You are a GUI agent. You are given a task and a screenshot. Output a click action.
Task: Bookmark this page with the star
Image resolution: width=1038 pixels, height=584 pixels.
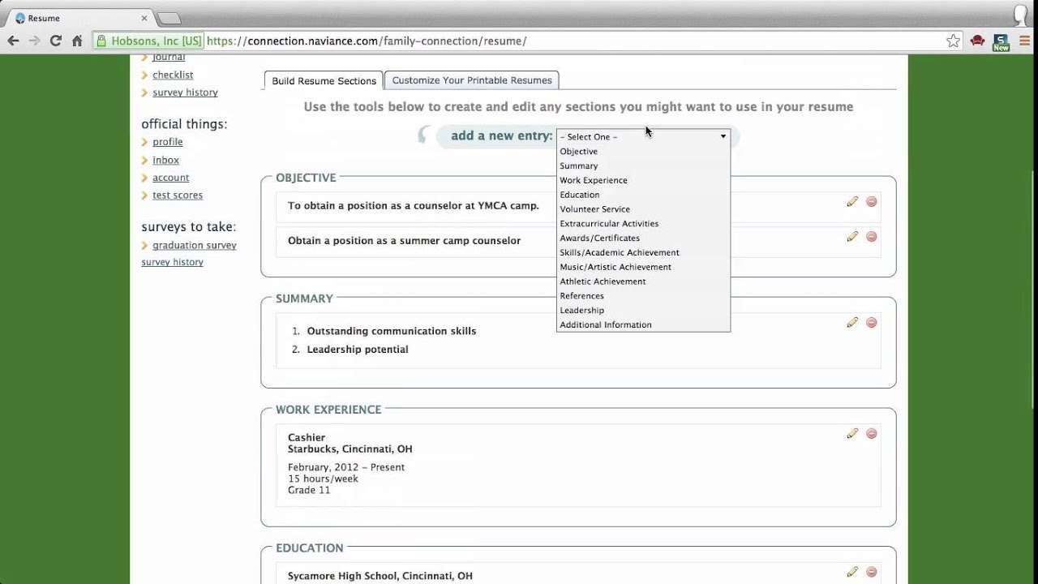pyautogui.click(x=954, y=41)
